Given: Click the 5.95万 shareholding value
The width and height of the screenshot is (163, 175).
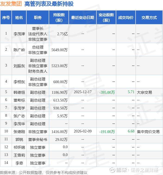Looking at the screenshot, I should pos(62,116).
